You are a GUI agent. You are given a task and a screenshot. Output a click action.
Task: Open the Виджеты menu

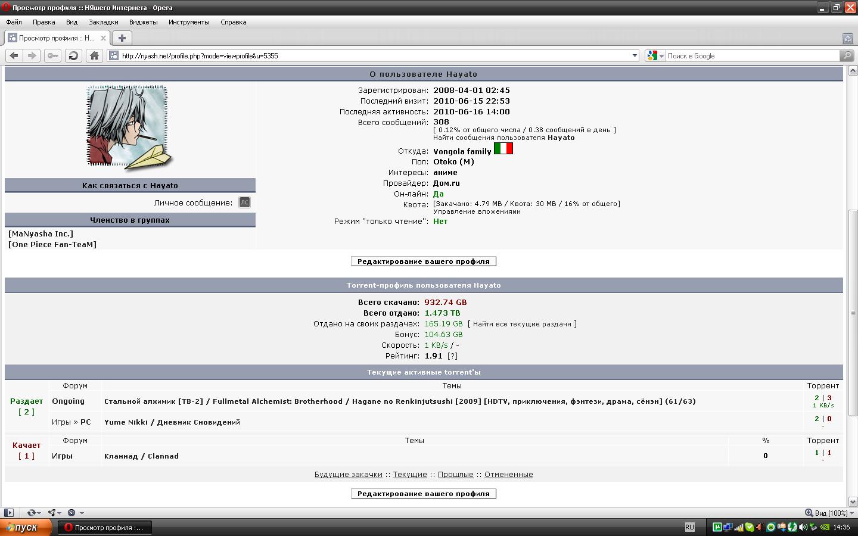click(143, 22)
